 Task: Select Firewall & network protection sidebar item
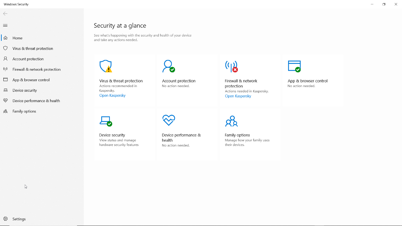37,69
